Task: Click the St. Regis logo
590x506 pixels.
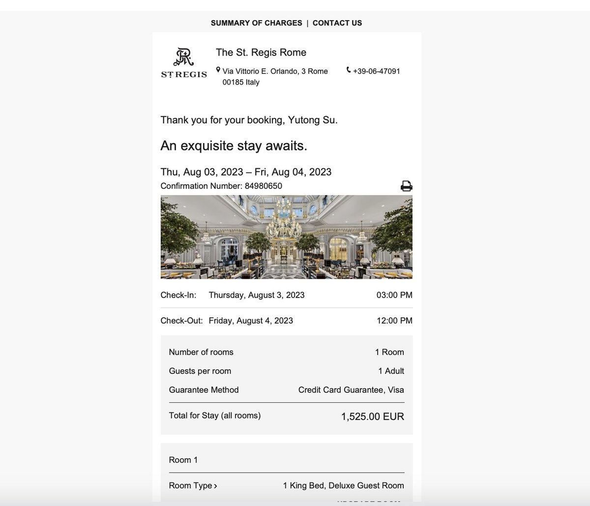Action: [184, 63]
